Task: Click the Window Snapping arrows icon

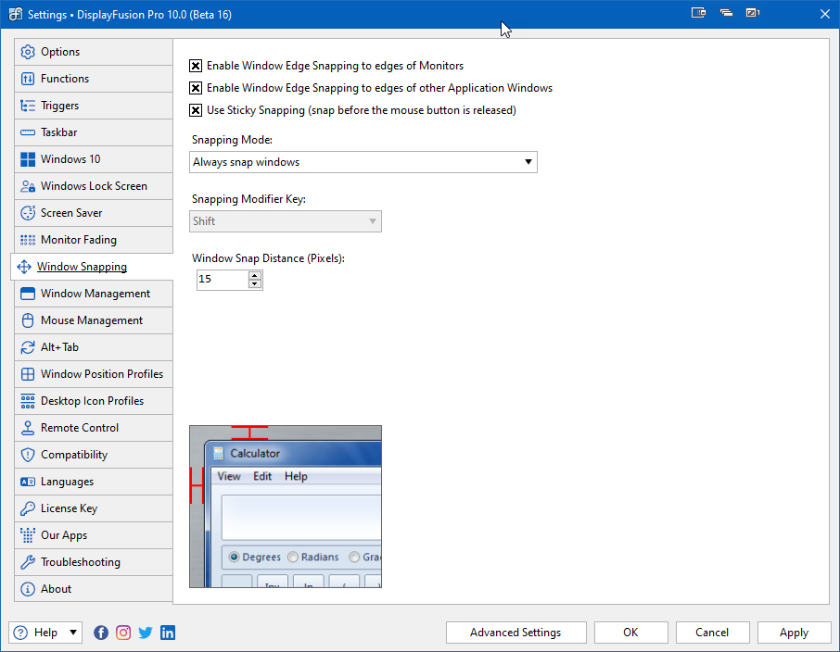Action: tap(24, 267)
